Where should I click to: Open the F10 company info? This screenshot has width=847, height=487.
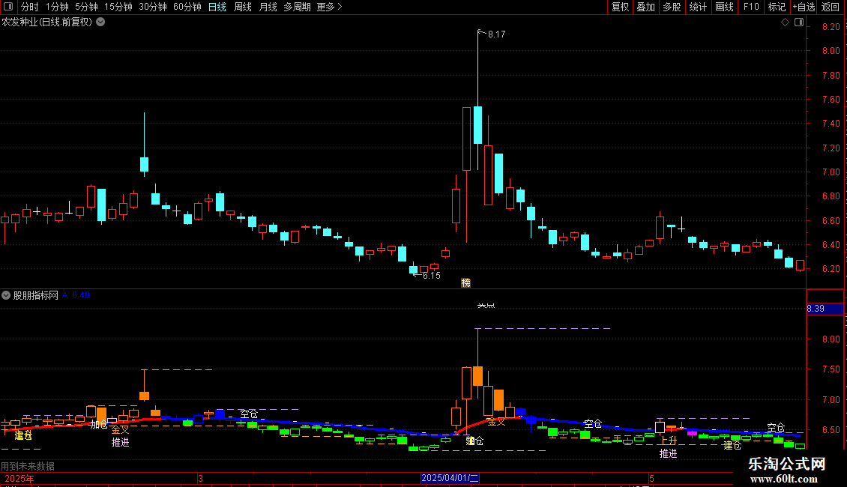(751, 7)
